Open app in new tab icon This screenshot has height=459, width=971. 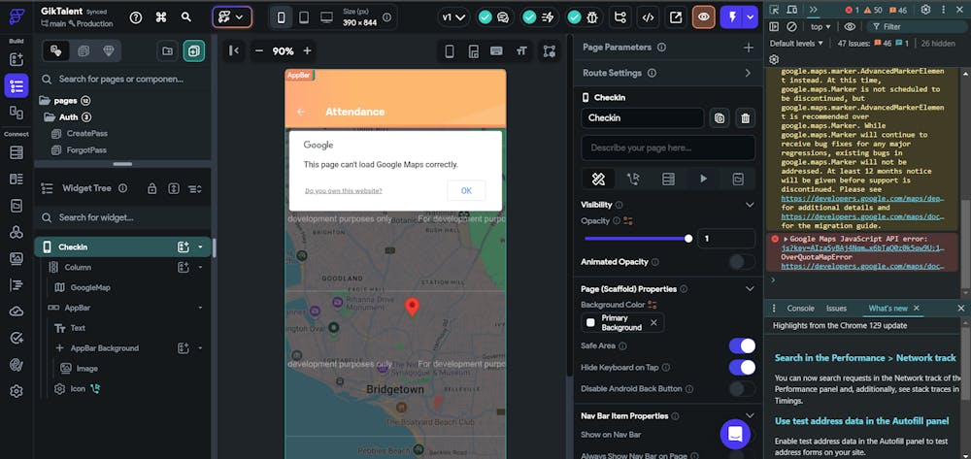(x=676, y=17)
